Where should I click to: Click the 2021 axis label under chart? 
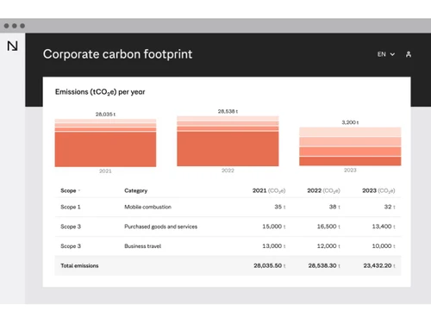point(105,171)
